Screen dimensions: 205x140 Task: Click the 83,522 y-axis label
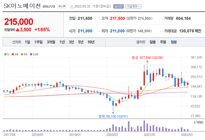195,106
